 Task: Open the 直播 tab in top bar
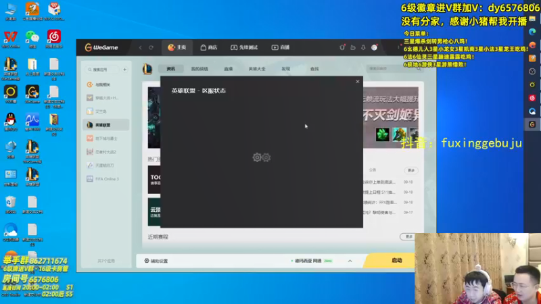281,47
